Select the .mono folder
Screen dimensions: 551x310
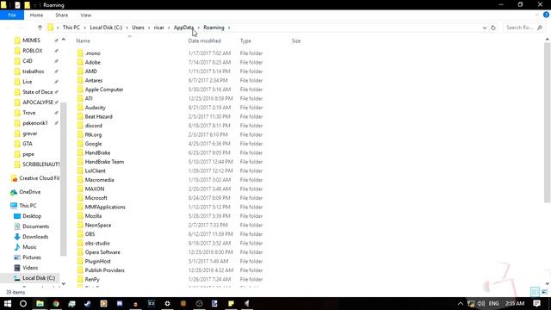[92, 53]
